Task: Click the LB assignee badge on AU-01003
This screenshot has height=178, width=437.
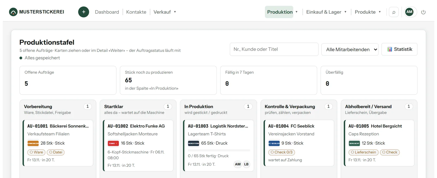Action: pyautogui.click(x=246, y=164)
